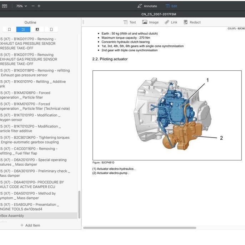Select the highlighted rBox Assembly outline item

(39, 216)
